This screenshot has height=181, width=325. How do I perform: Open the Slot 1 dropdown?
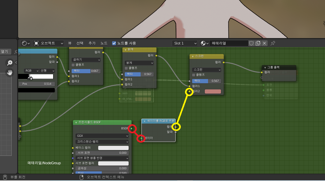point(185,43)
